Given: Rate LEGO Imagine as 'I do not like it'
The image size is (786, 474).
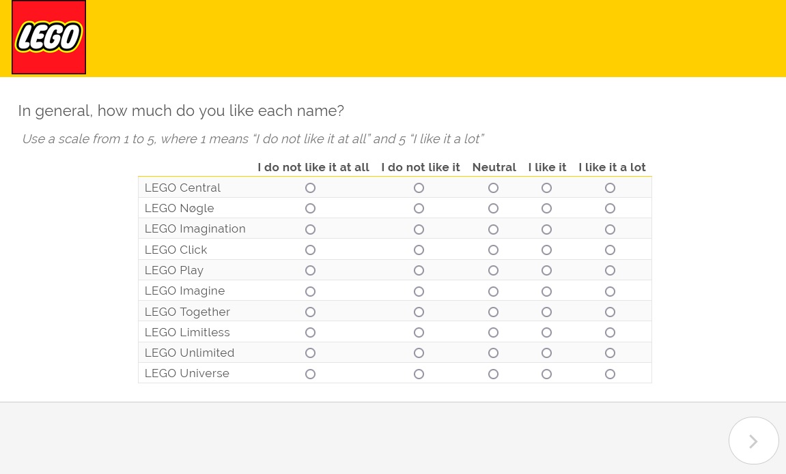Looking at the screenshot, I should coord(419,291).
